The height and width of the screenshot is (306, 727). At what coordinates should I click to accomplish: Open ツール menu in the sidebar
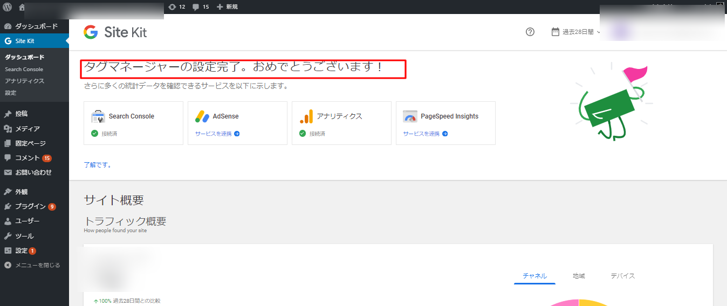pyautogui.click(x=35, y=236)
